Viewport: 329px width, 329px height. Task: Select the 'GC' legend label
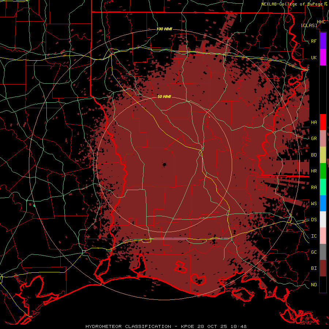(x=314, y=252)
